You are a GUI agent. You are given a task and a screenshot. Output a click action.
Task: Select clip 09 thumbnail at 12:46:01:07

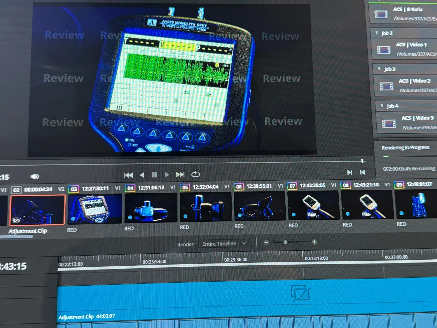point(416,204)
